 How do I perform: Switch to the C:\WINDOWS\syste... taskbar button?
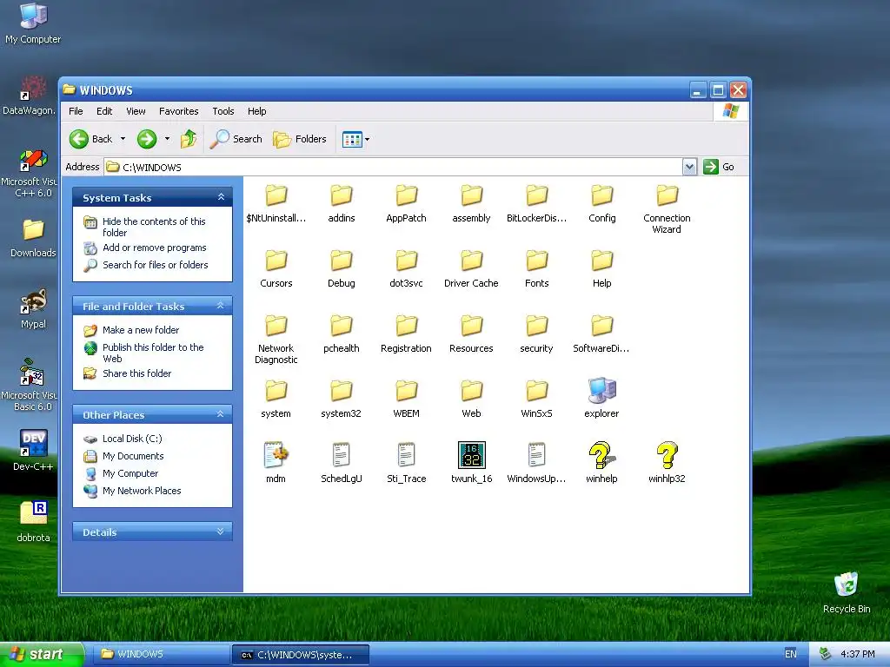pos(301,655)
